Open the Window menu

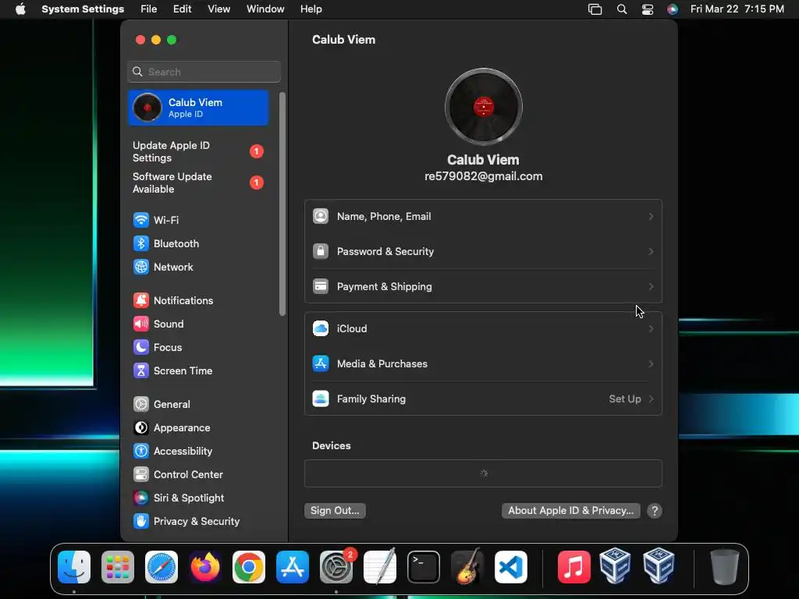(x=265, y=9)
